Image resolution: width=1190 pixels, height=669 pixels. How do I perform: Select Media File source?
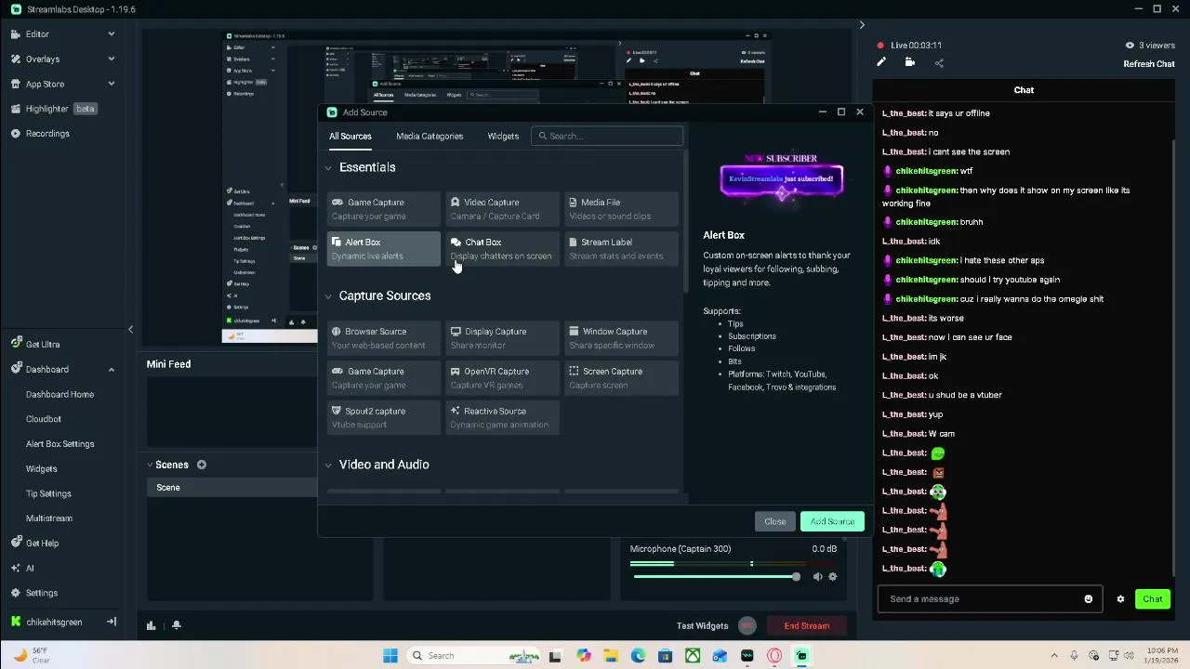pyautogui.click(x=621, y=209)
